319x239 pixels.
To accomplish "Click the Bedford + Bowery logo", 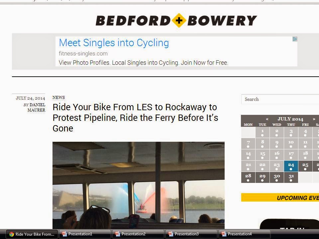I will 176,21.
